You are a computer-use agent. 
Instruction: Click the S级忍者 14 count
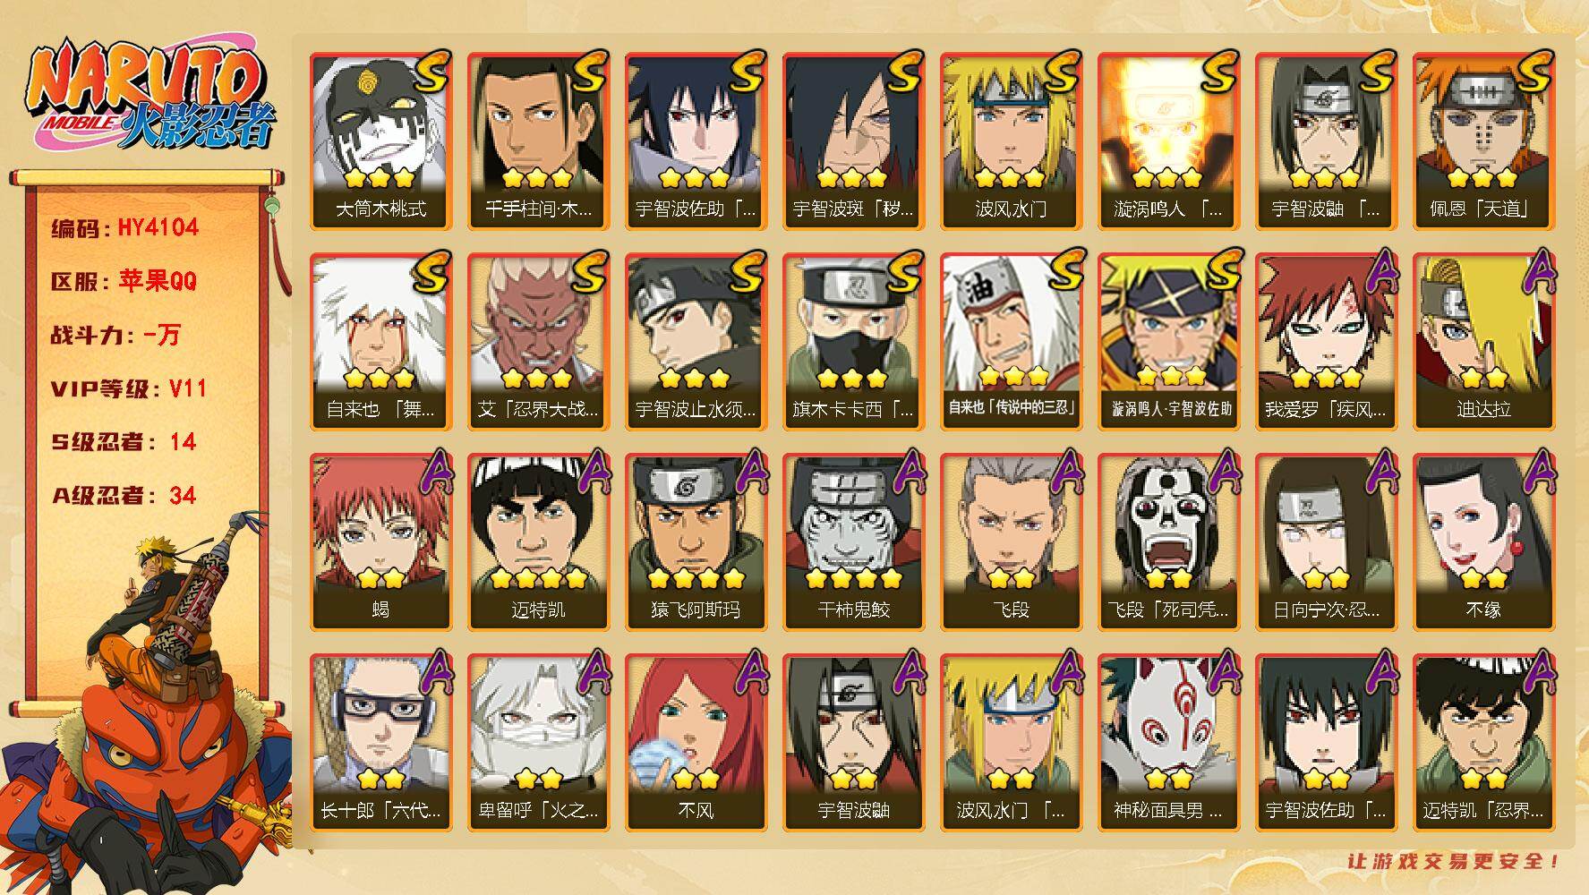point(124,442)
